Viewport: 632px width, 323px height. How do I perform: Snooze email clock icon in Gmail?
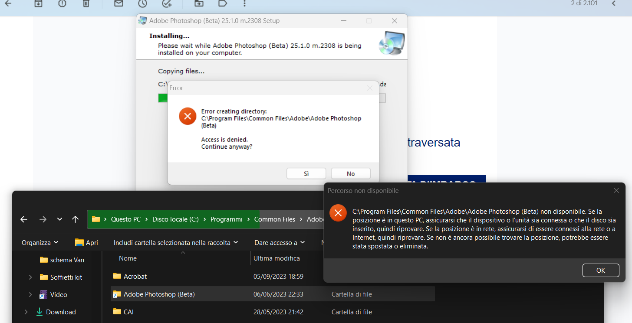coord(142,3)
